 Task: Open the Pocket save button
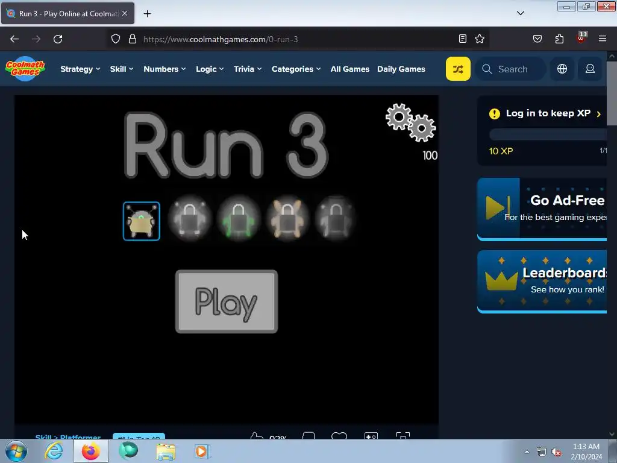[x=537, y=39]
